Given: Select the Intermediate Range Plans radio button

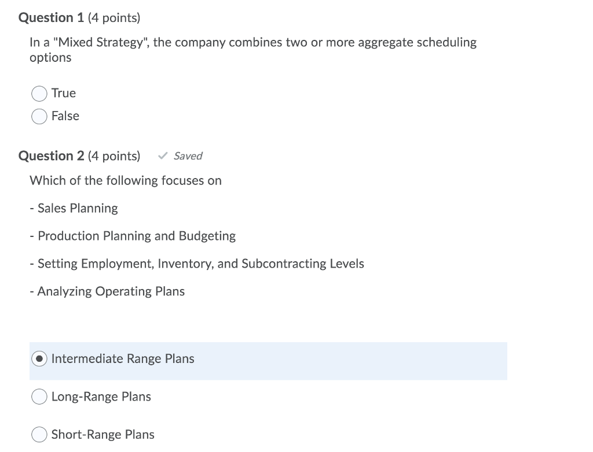Looking at the screenshot, I should click(39, 359).
